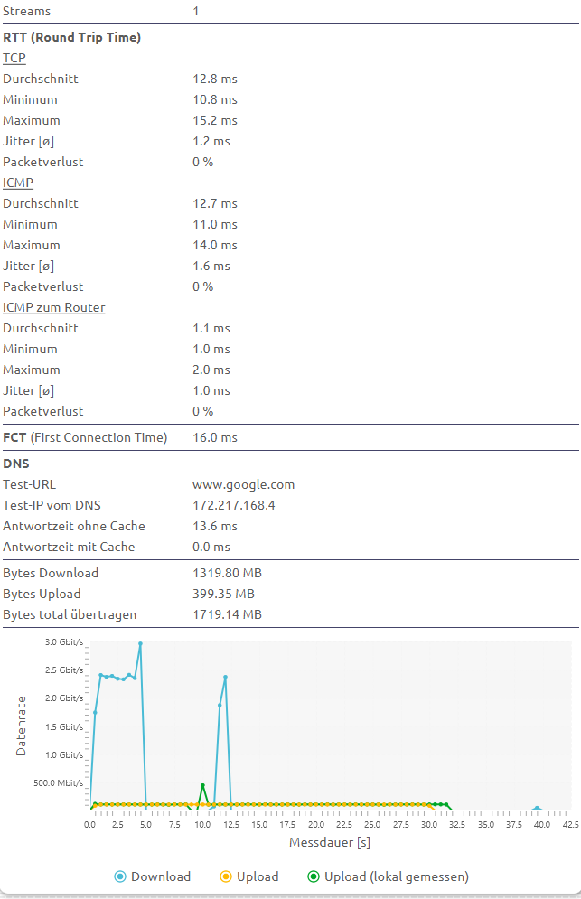Image resolution: width=581 pixels, height=899 pixels.
Task: Click the Messdauer [s] axis label
Action: (x=329, y=843)
